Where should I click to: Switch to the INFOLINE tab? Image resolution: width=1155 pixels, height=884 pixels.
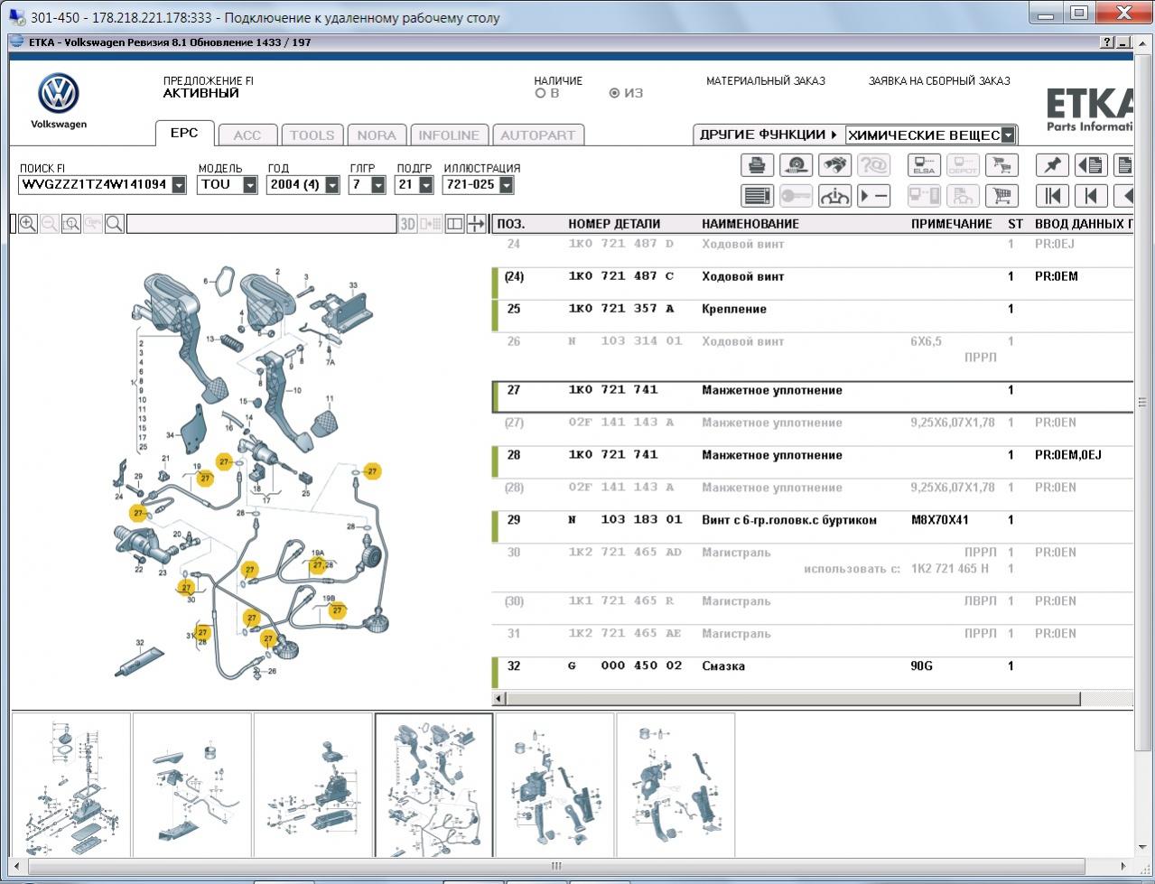449,135
